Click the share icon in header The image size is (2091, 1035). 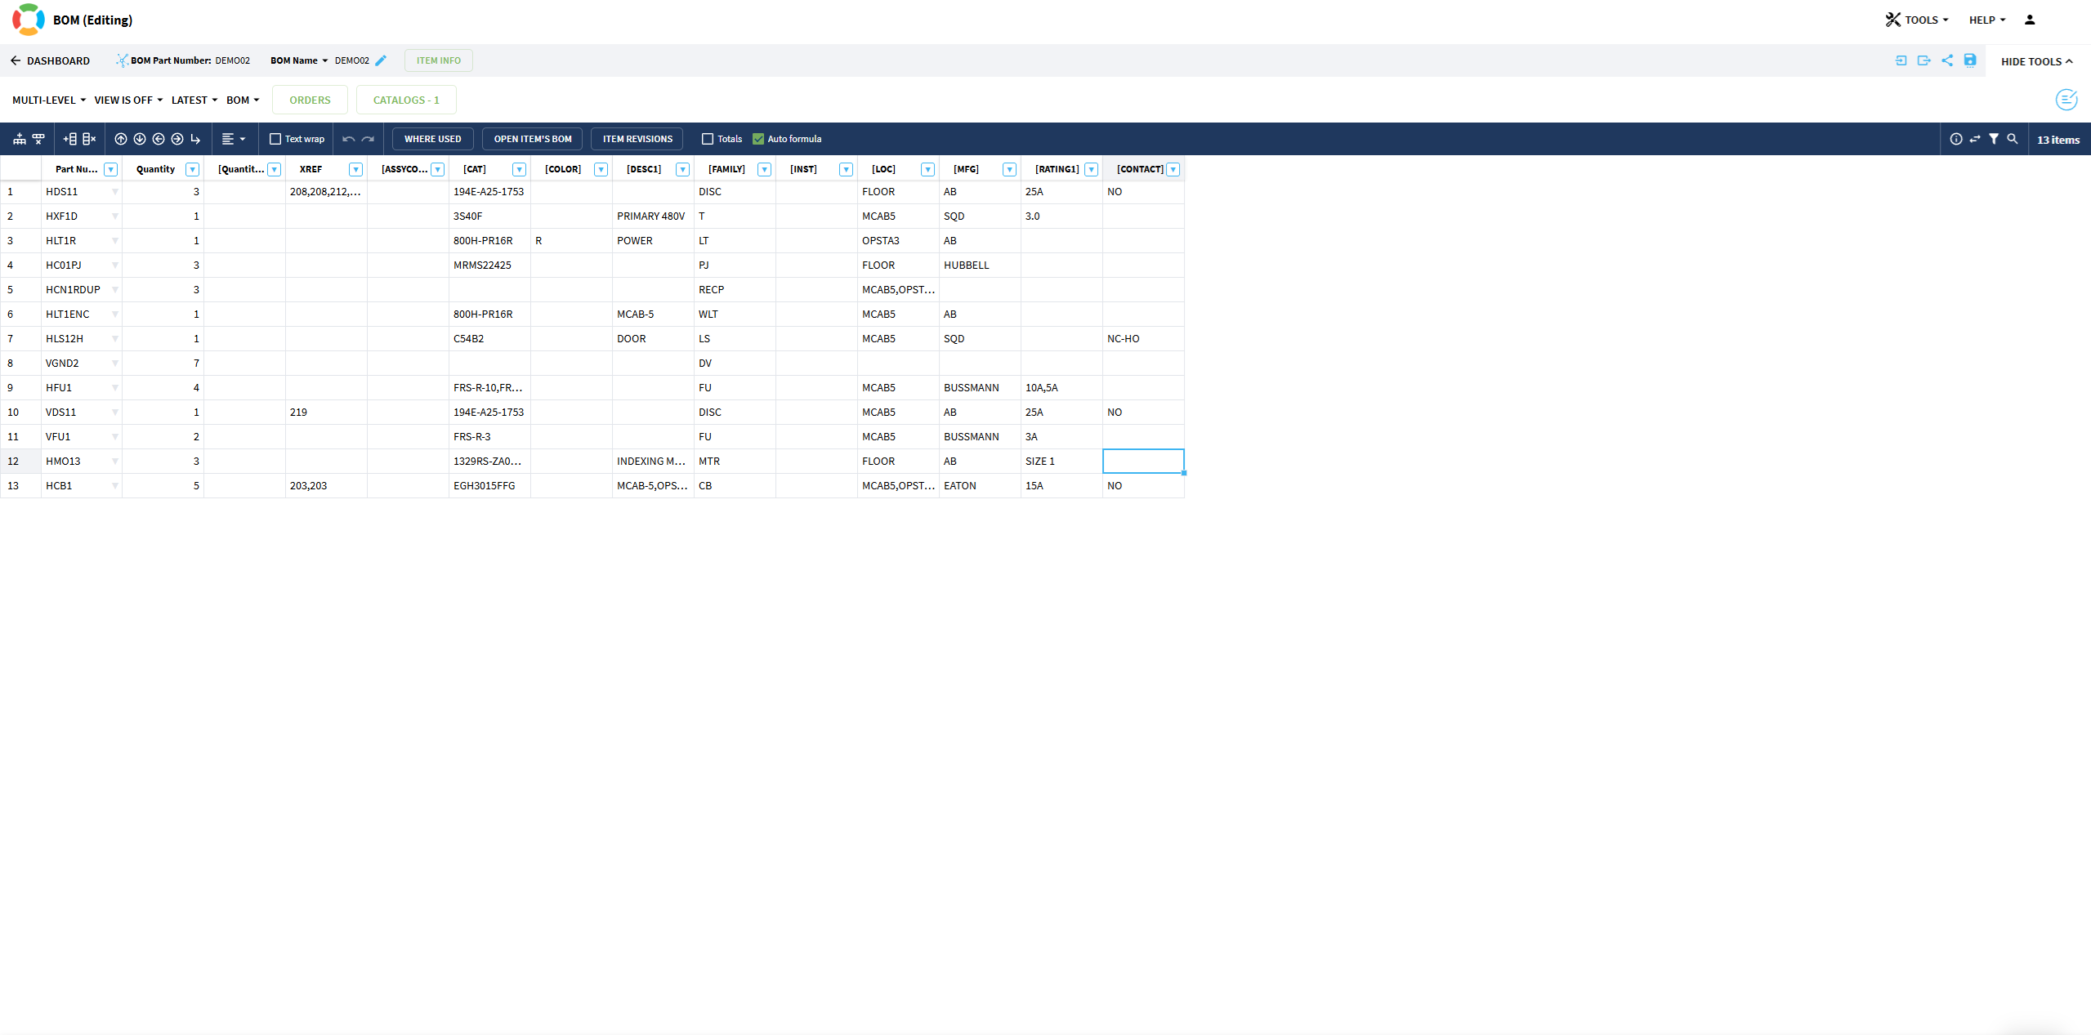[x=1947, y=60]
